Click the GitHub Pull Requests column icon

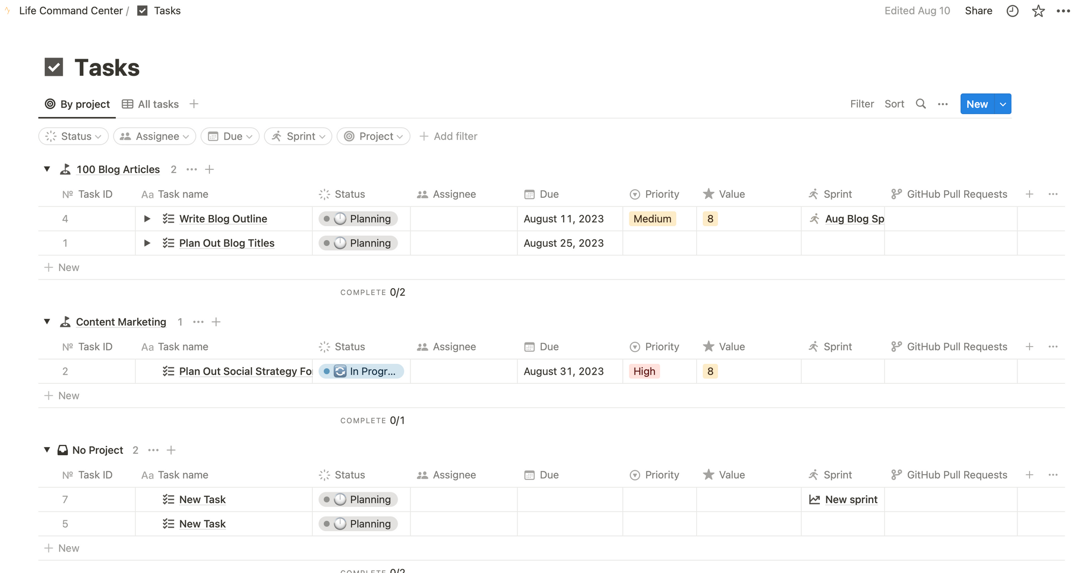pos(896,194)
